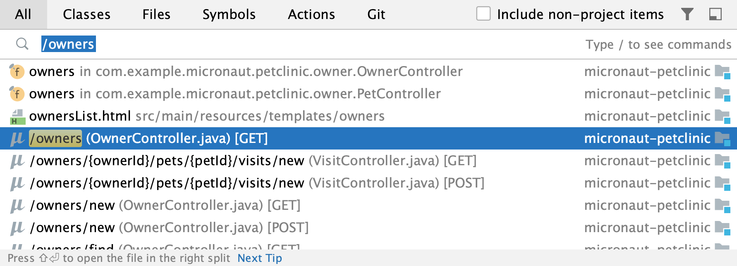737x266 pixels.
Task: Click the /owners search input field
Action: click(x=290, y=44)
